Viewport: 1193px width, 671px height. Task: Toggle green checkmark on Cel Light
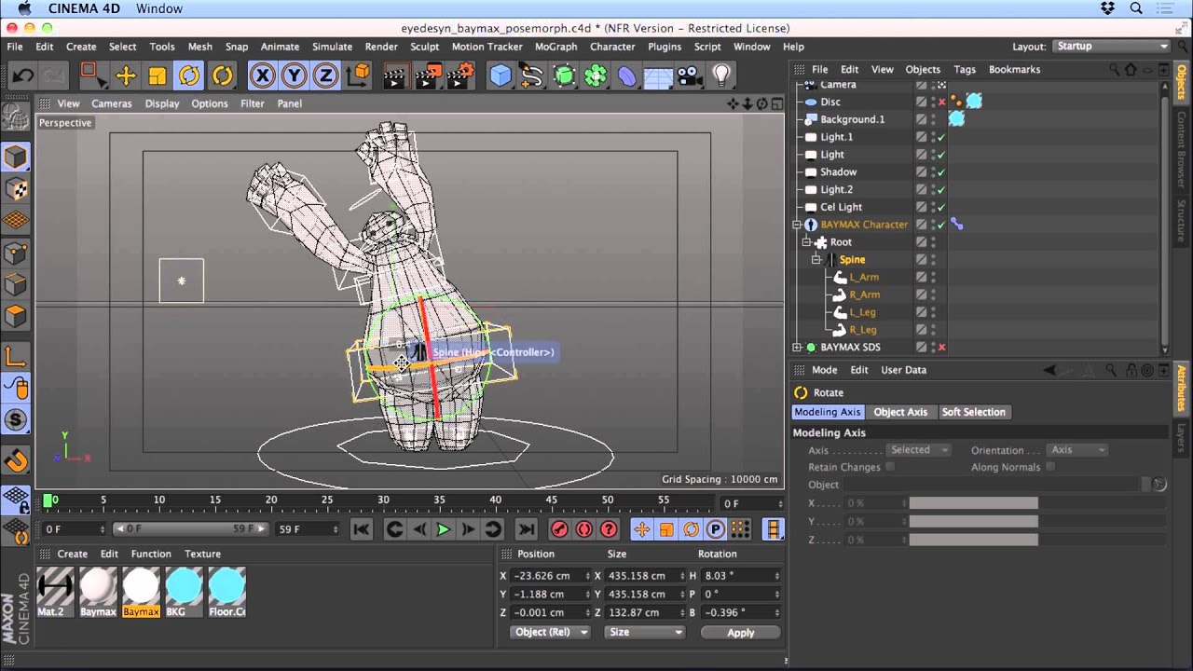coord(941,207)
